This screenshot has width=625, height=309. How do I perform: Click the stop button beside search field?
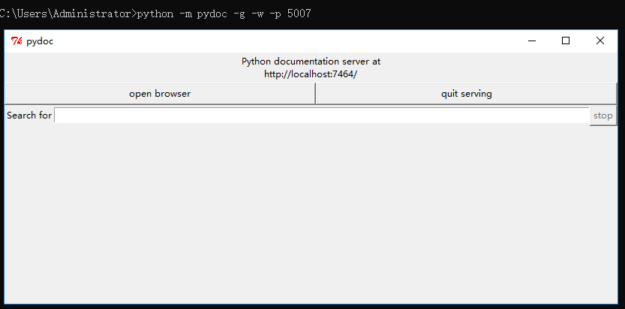pyautogui.click(x=603, y=115)
